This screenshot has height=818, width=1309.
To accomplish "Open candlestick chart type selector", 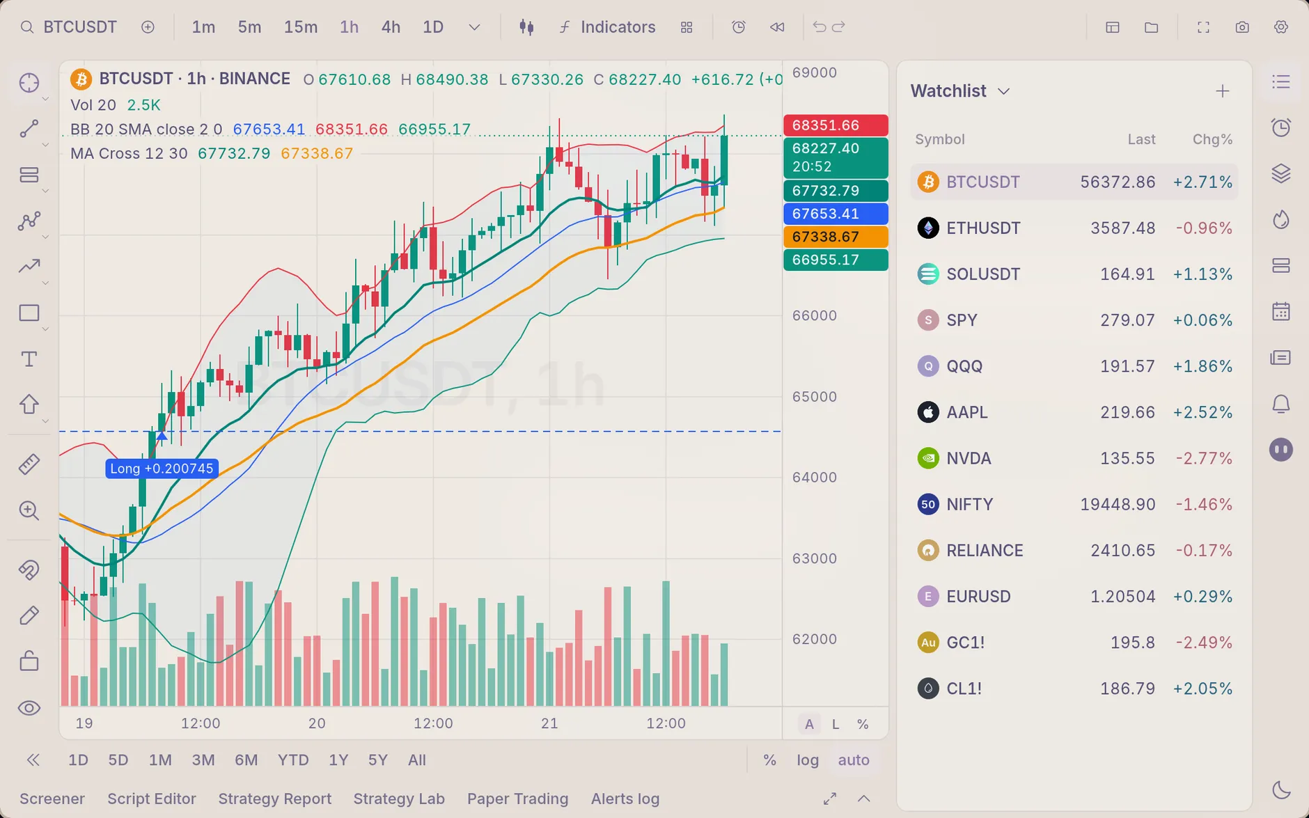I will [x=527, y=27].
